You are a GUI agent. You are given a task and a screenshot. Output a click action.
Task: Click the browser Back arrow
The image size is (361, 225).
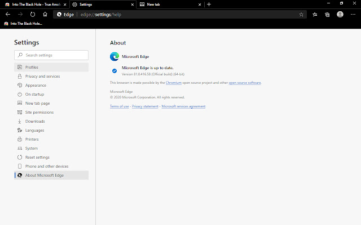click(7, 14)
